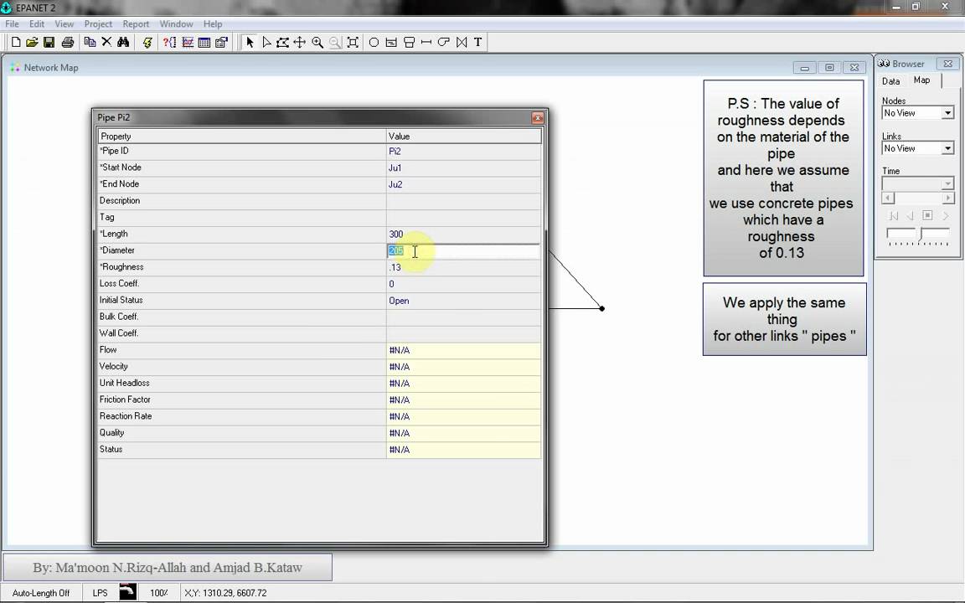Click the Auto-Length Off status panel
Screen dimensions: 965x603
41,593
